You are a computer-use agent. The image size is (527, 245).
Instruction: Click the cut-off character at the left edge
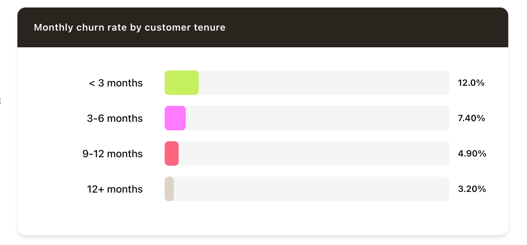(x=1, y=100)
